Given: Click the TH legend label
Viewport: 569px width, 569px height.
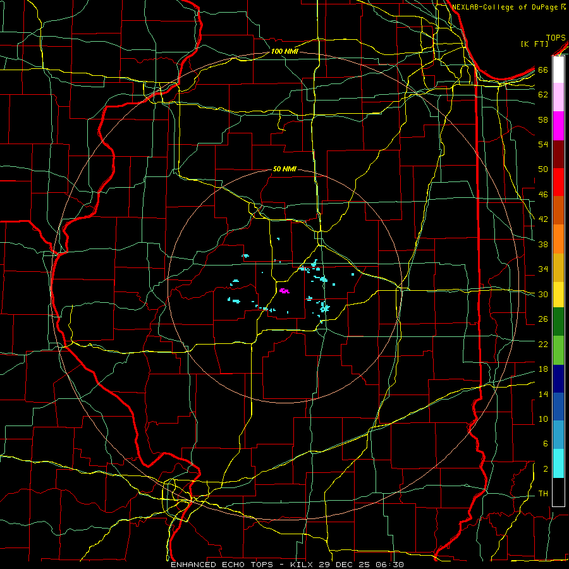Looking at the screenshot, I should point(543,494).
